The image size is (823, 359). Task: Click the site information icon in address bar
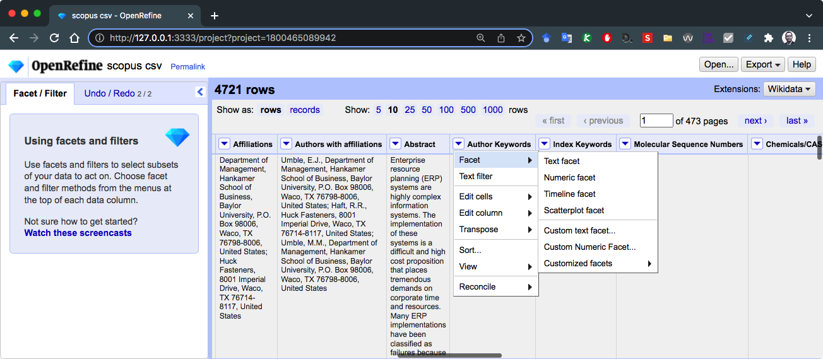(99, 38)
